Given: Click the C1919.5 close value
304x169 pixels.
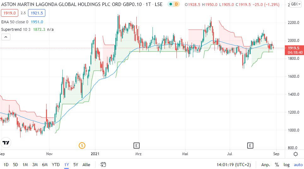Looking at the screenshot, I should click(x=243, y=4).
